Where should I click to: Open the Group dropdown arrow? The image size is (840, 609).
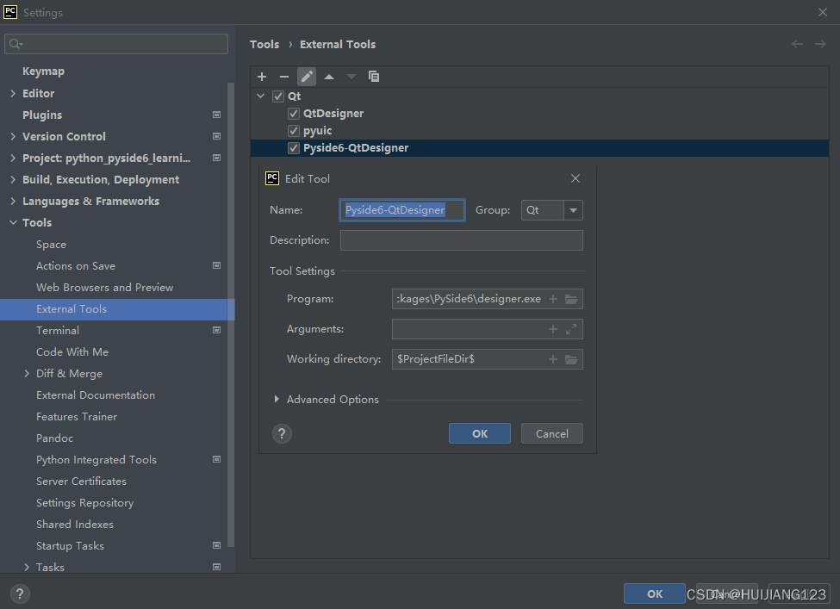coord(573,210)
